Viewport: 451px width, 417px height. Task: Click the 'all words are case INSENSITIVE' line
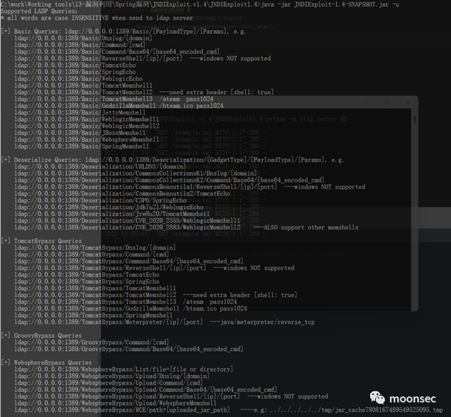pos(96,18)
